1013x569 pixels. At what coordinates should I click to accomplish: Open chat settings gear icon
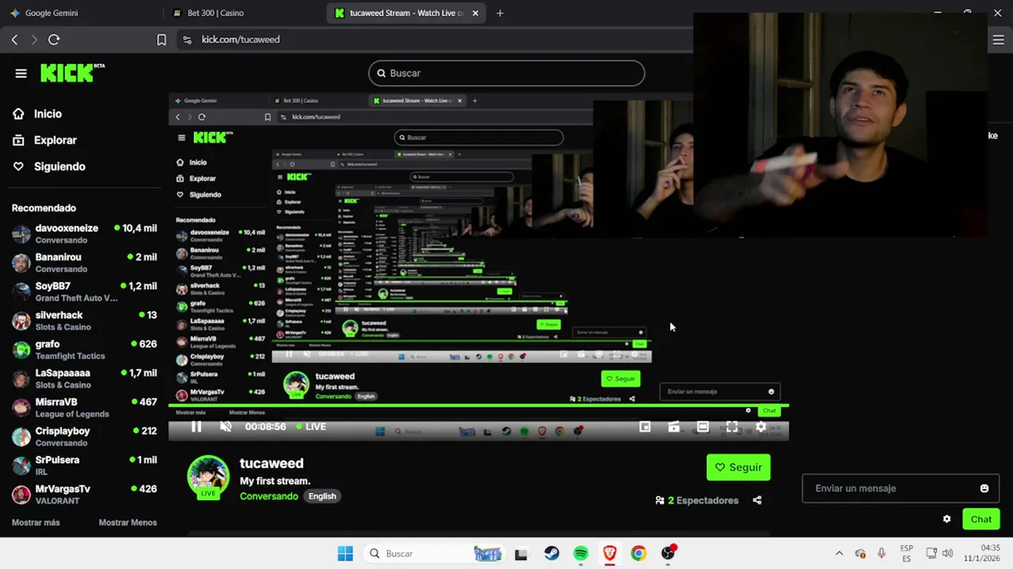tap(947, 519)
